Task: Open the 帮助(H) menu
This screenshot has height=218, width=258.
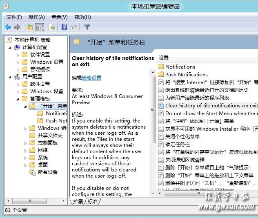Action: (82, 17)
